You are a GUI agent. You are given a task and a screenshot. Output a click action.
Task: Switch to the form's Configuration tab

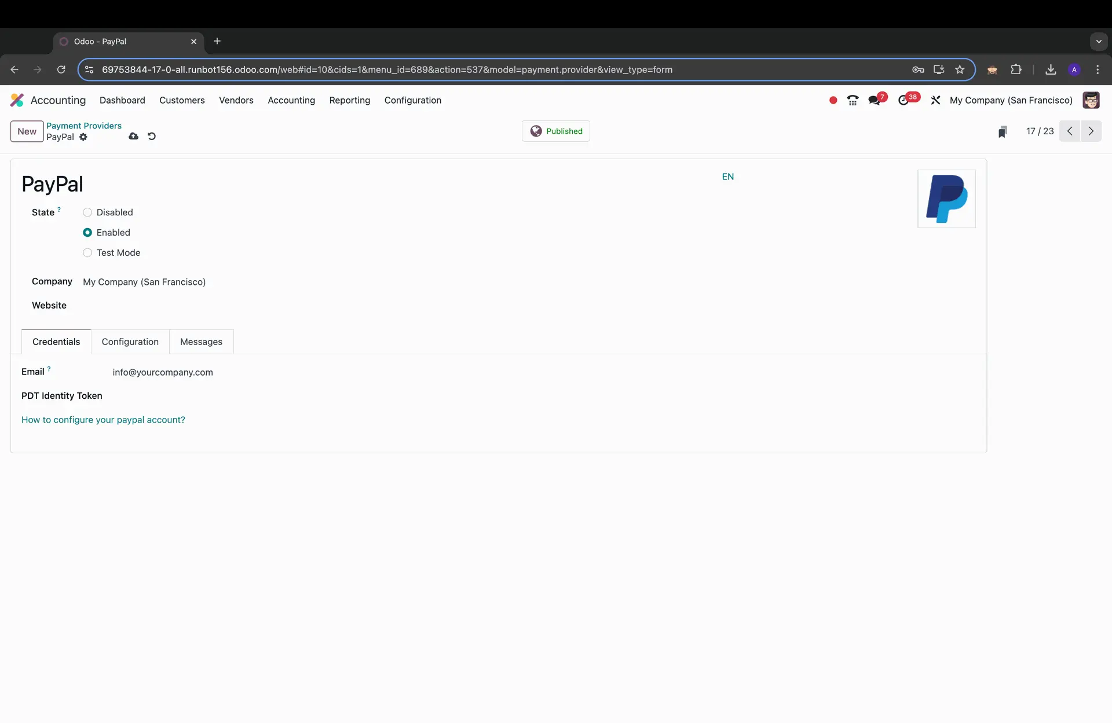(130, 342)
